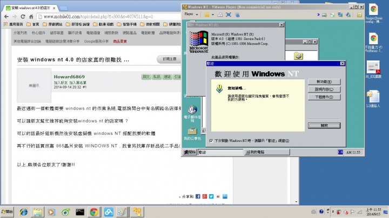Screen dimensions: 389x218
Task: Click the VMware Unity mode icon
Action: [x=237, y=15]
